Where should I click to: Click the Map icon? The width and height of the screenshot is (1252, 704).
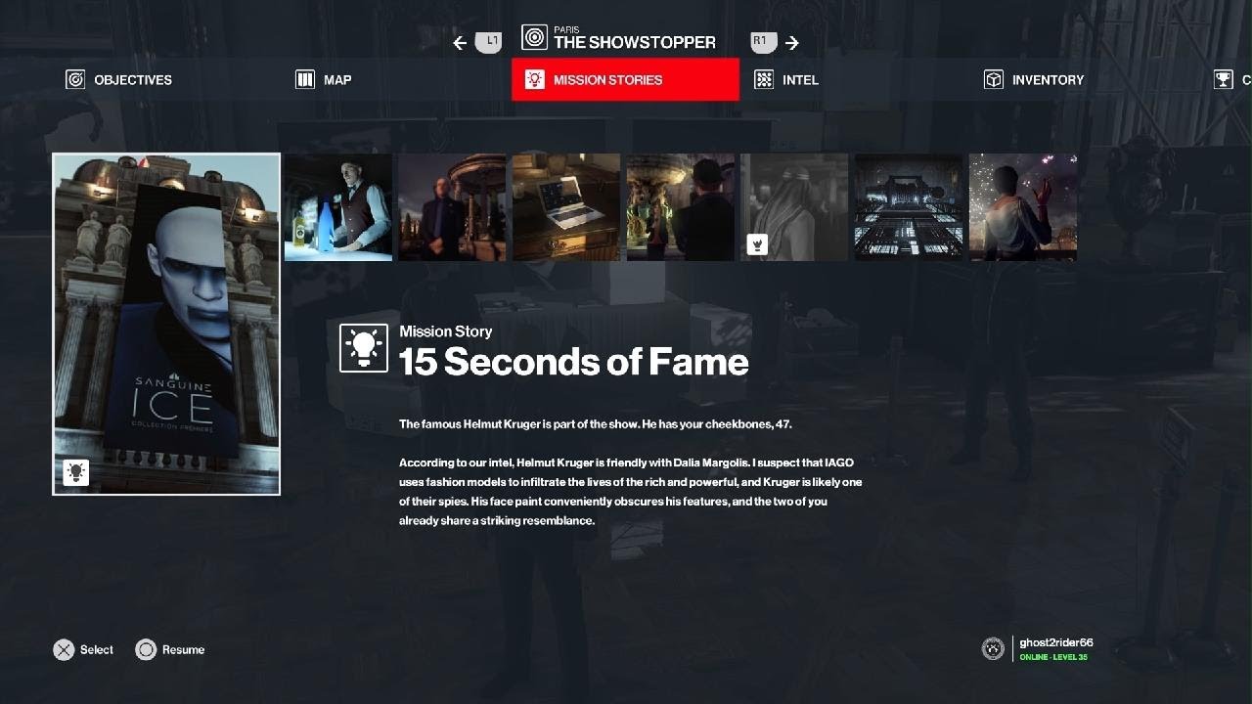coord(305,80)
